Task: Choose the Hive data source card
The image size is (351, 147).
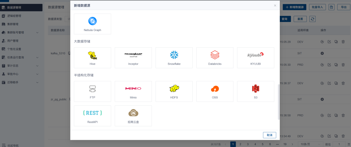Action: (92, 58)
